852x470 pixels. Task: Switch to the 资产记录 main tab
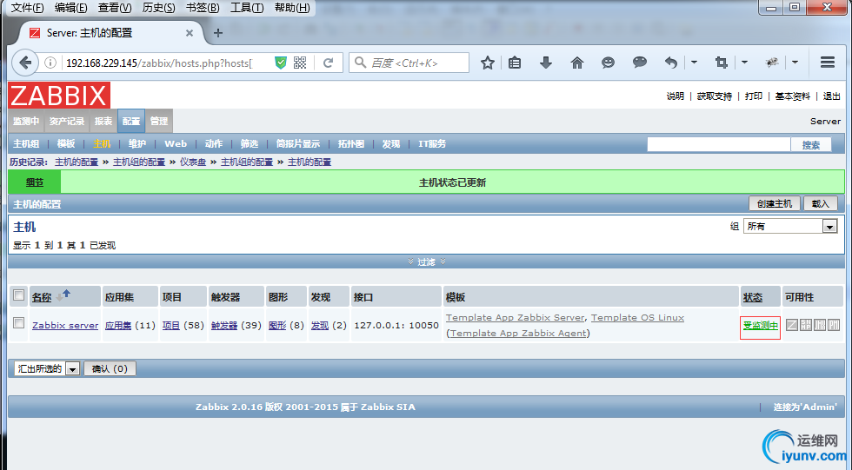pos(67,121)
